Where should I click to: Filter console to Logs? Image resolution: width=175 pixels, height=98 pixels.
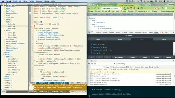point(146,67)
